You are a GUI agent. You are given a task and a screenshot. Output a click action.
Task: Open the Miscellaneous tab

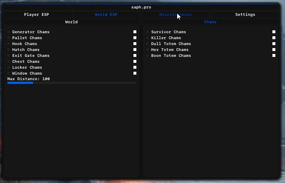tap(176, 14)
